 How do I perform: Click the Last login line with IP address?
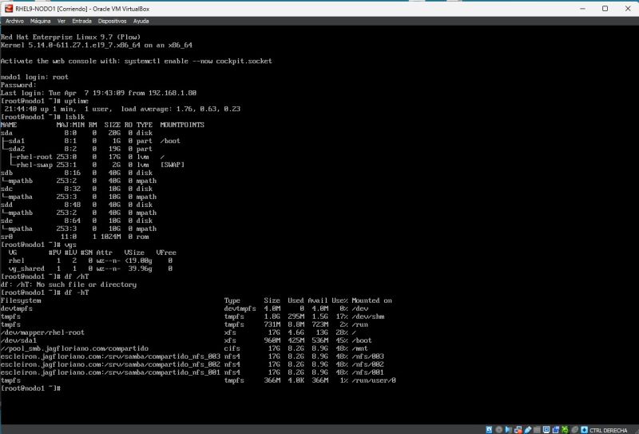click(98, 93)
